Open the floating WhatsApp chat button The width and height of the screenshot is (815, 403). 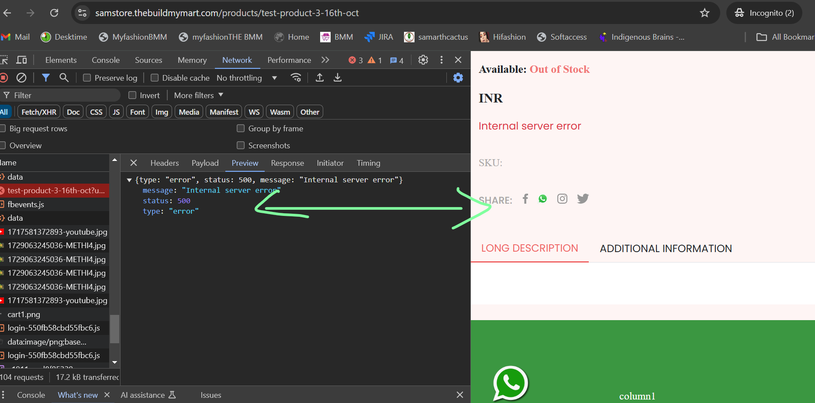point(511,383)
